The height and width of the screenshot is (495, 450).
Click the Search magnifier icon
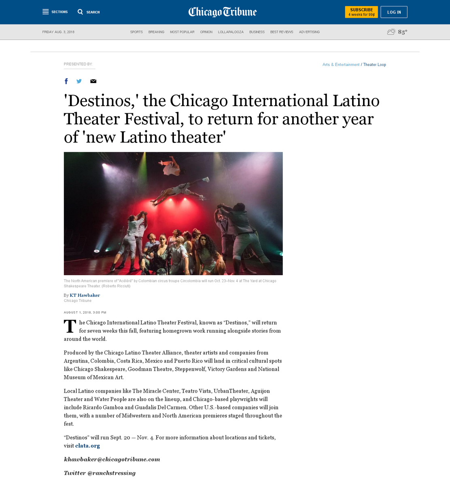click(80, 12)
